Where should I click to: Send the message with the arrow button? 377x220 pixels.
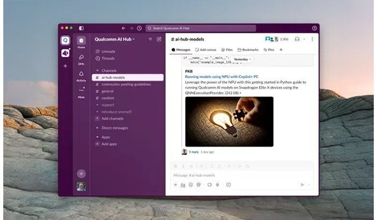302,185
